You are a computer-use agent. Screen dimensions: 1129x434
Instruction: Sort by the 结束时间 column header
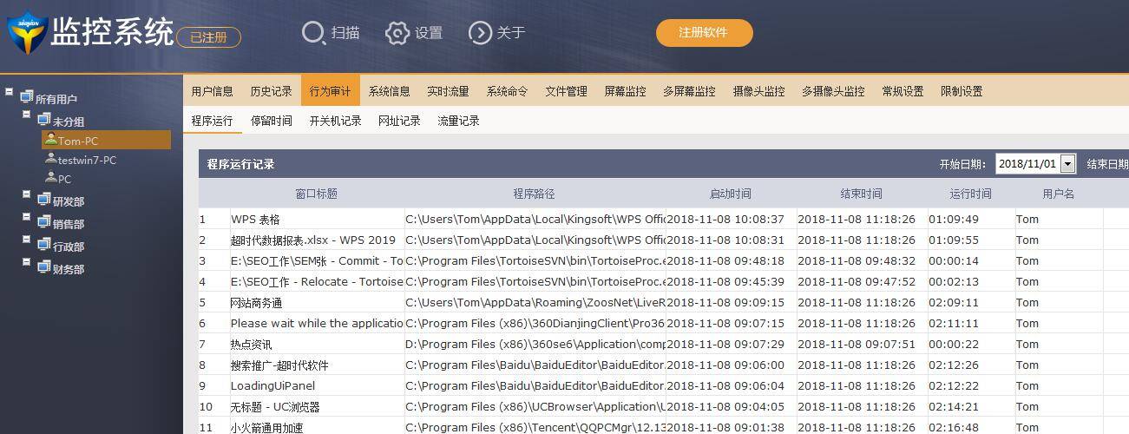tap(862, 194)
